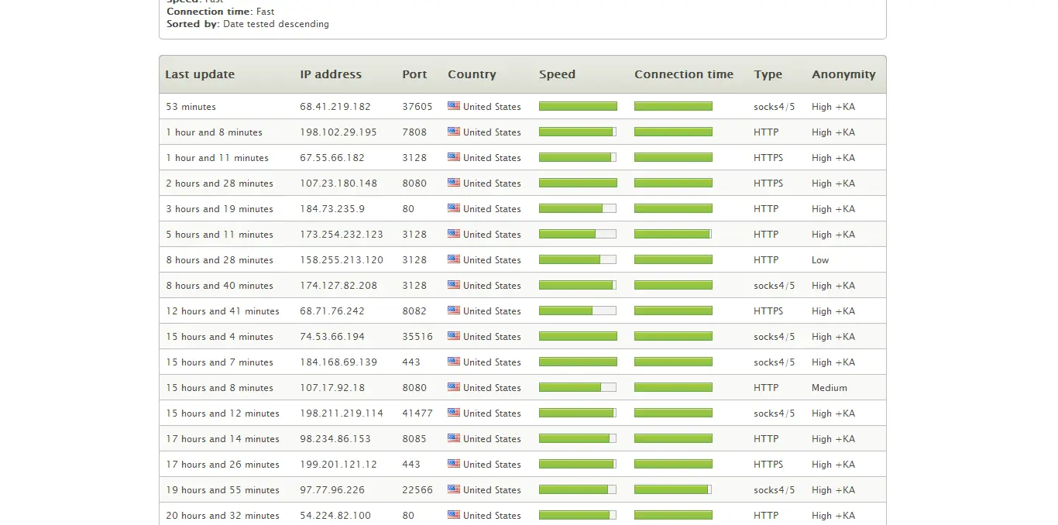1058x525 pixels.
Task: Click the US flag in 184.73.235.9 row
Action: point(454,208)
